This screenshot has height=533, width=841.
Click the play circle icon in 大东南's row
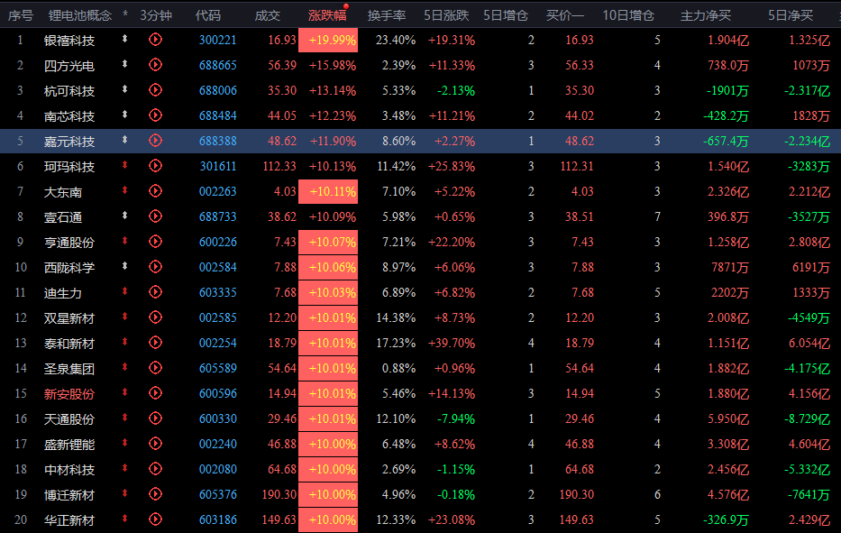[x=155, y=190]
